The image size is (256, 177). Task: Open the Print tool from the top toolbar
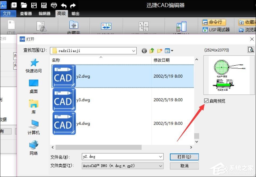tap(54, 5)
